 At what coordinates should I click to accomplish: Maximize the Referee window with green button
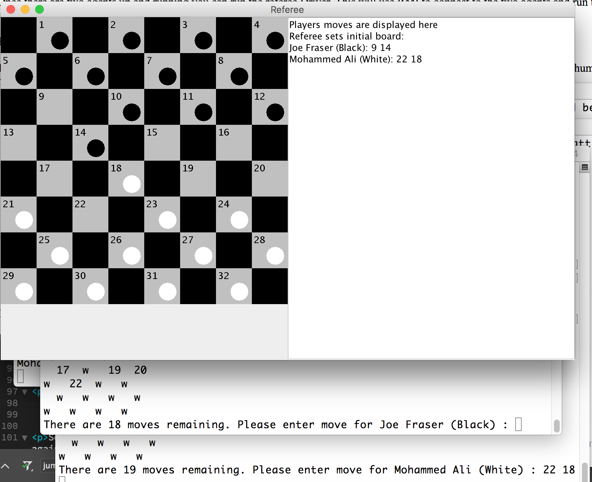click(39, 9)
